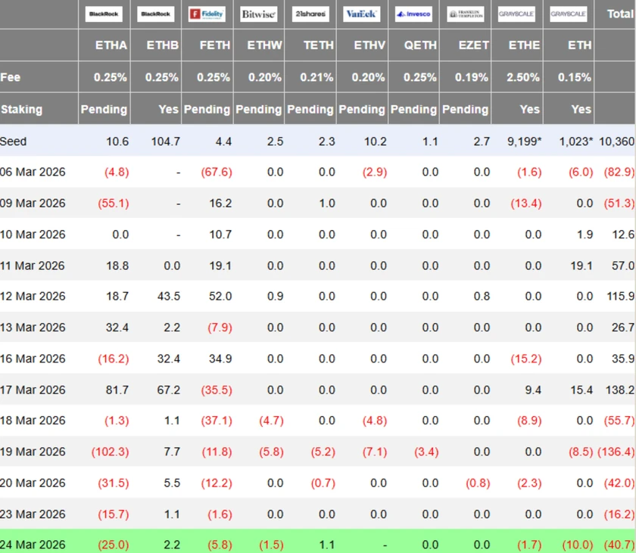
Task: Click the BlackRock logo above ETHB
Action: pyautogui.click(x=156, y=14)
